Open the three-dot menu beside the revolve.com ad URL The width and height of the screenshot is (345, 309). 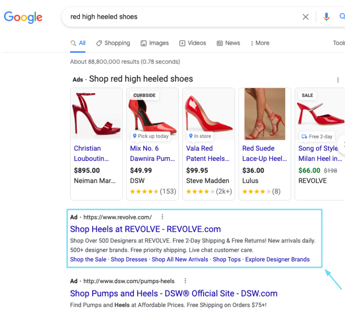pyautogui.click(x=162, y=217)
